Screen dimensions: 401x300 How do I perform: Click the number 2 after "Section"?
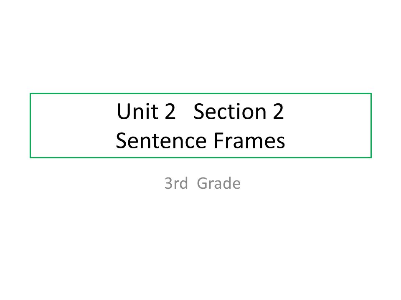278,111
